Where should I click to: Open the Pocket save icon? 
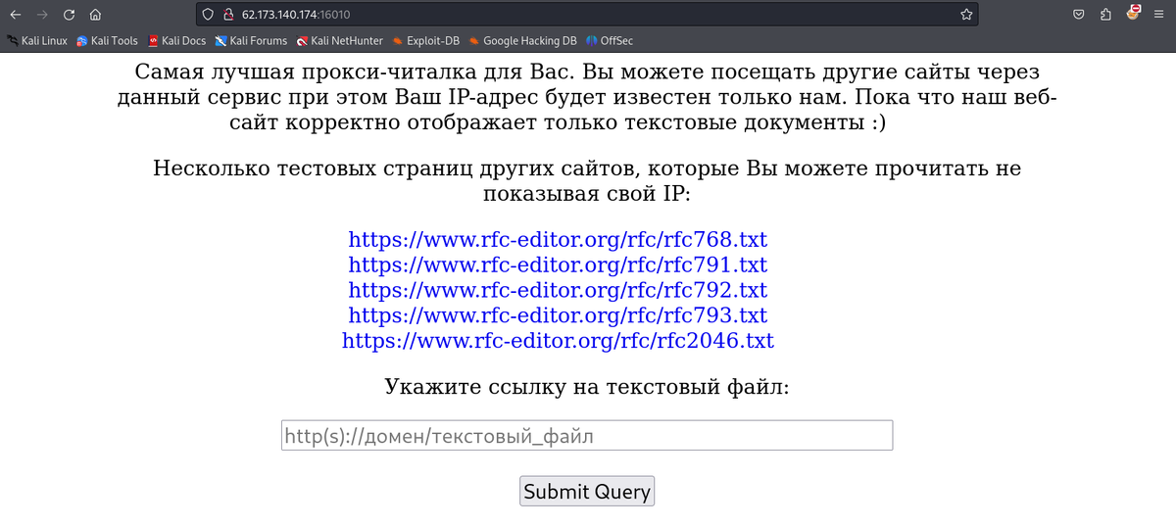1078,15
